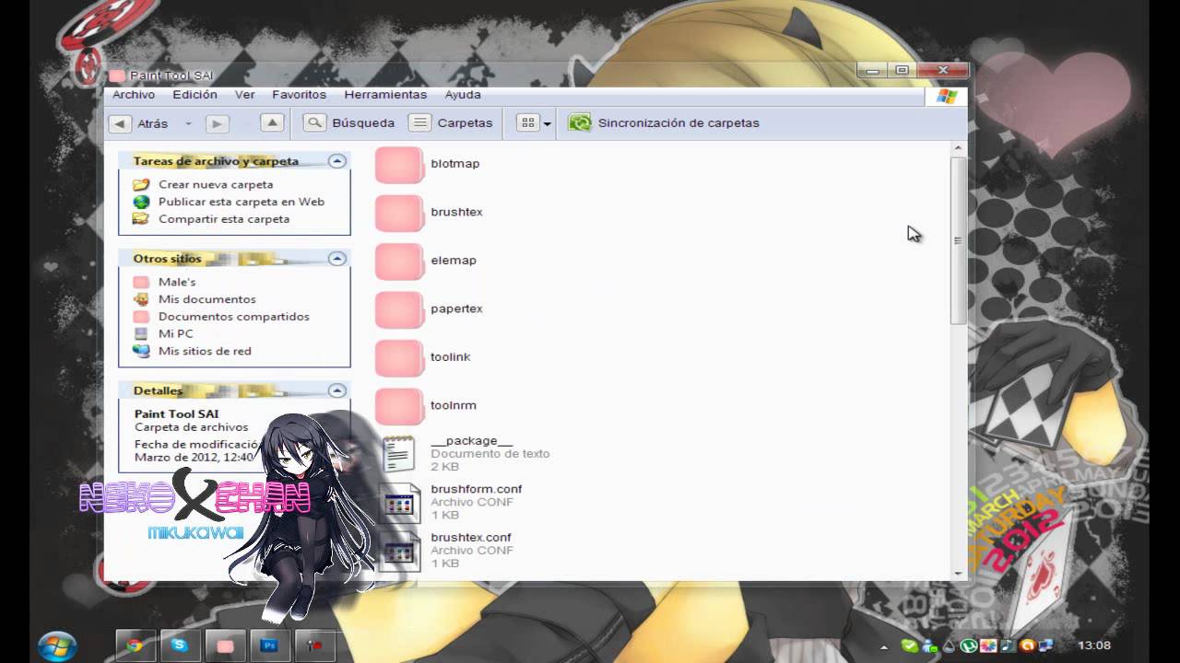Open the views dropdown arrow
The height and width of the screenshot is (663, 1180).
[547, 123]
